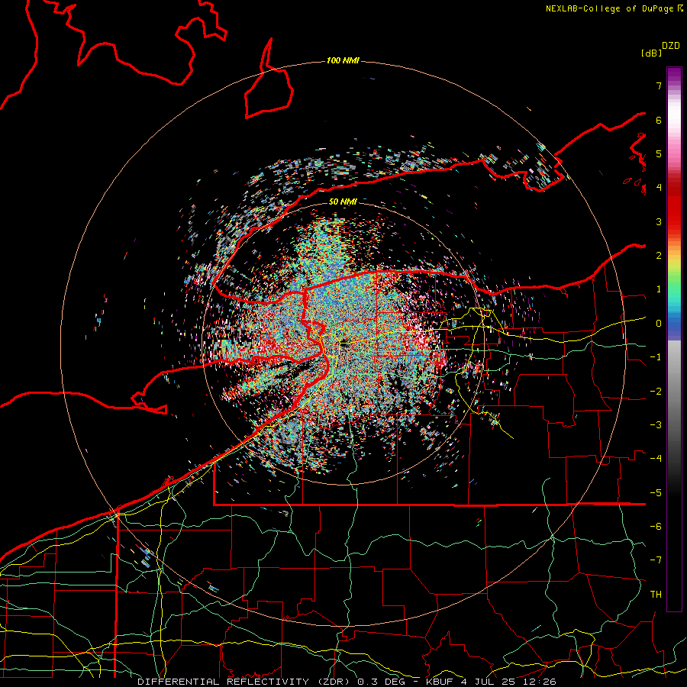687x687 pixels.
Task: Click the "DZD" legend title
Action: 671,46
